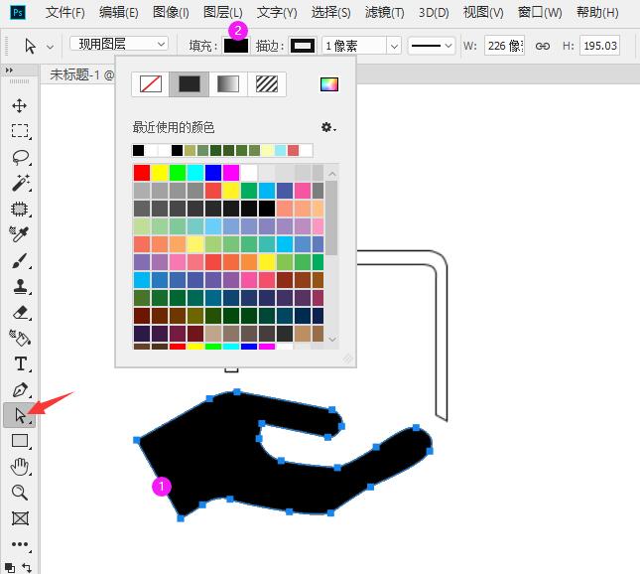Open the 窗口(W) menu
This screenshot has height=574, width=640.
(540, 13)
